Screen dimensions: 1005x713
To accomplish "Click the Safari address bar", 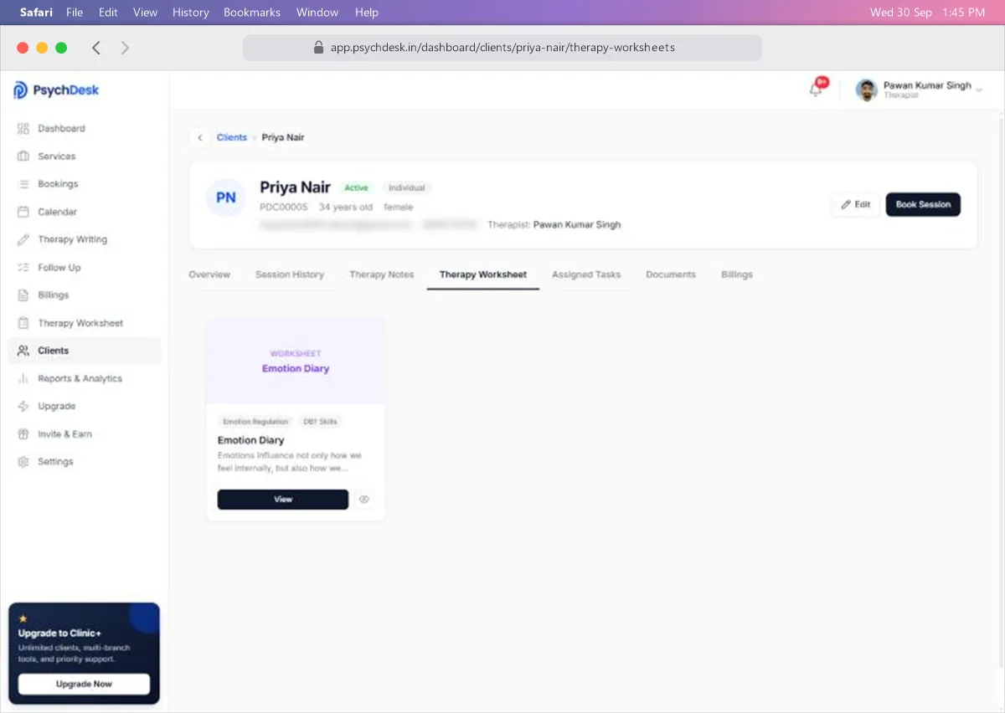I will (502, 48).
